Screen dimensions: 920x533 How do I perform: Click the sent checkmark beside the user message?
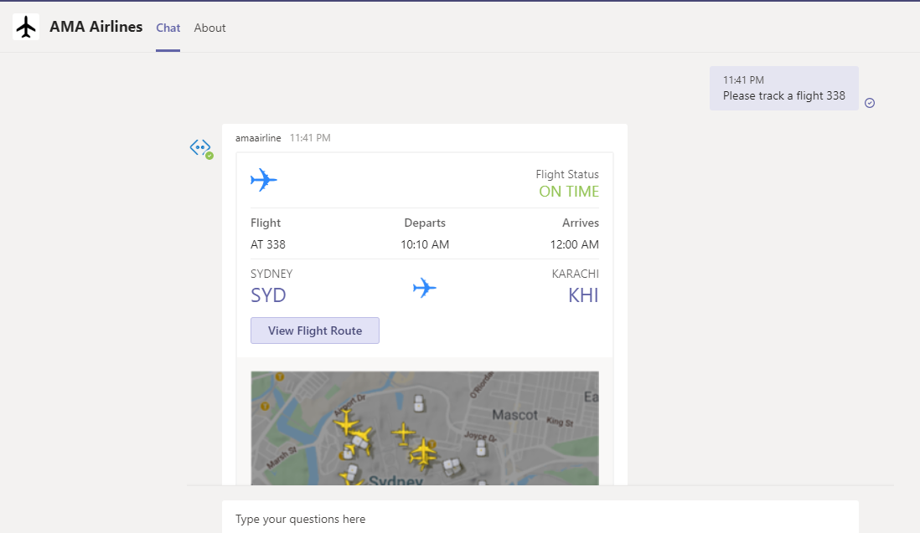(x=870, y=103)
